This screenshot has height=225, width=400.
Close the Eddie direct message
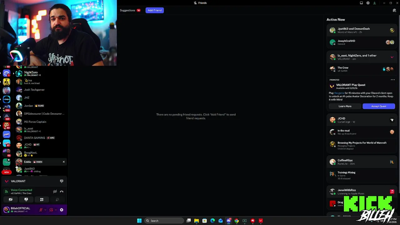[x=64, y=162]
